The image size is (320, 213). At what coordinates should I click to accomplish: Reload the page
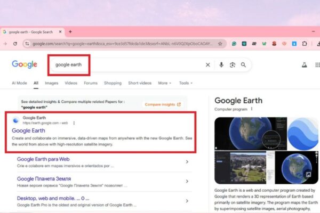(15, 44)
